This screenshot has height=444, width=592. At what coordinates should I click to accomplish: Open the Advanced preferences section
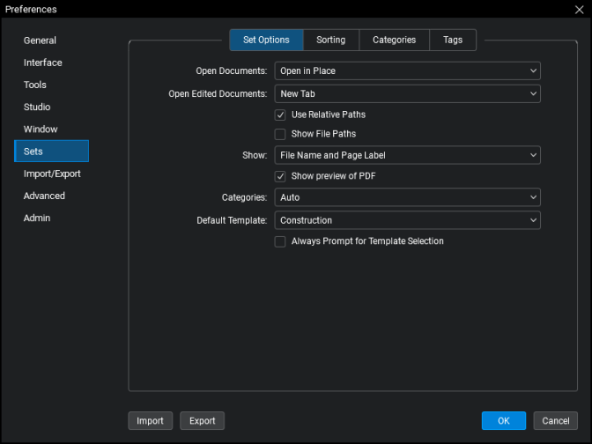click(x=44, y=196)
